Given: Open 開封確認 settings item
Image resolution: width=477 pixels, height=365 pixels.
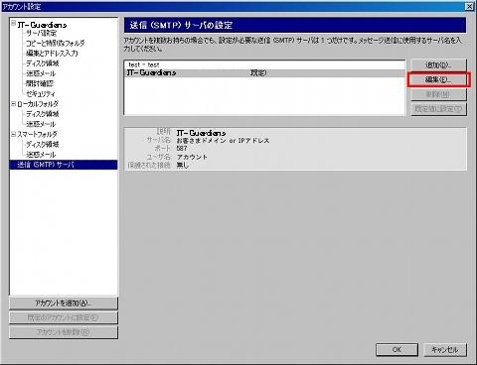Looking at the screenshot, I should 40,83.
